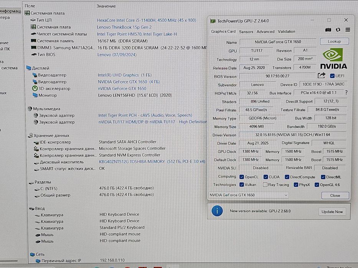The height and width of the screenshot is (268, 358).
Task: Click the DIMM3 memory module icon
Action: point(34,47)
